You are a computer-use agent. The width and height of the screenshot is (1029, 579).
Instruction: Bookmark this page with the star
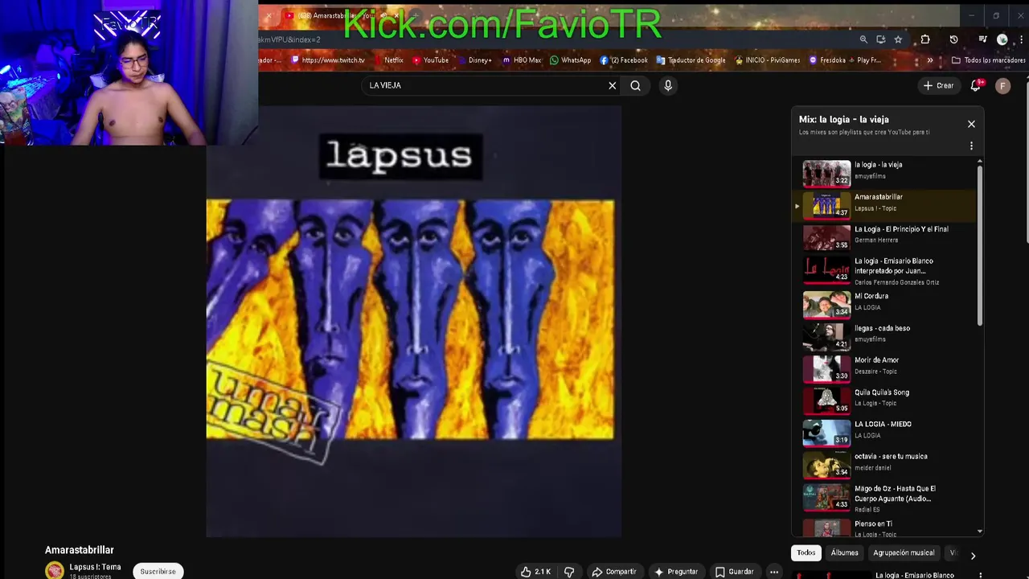point(898,39)
